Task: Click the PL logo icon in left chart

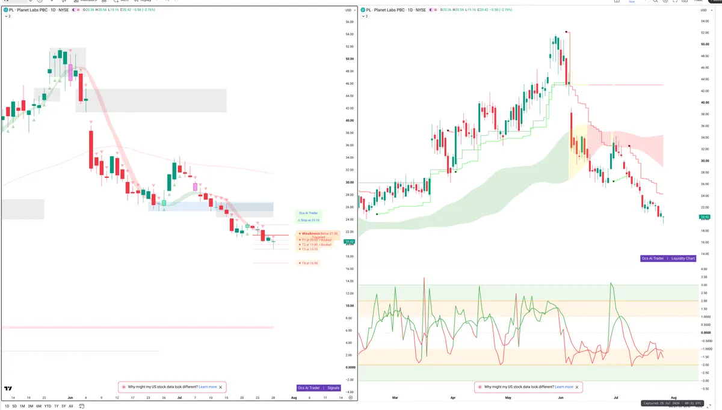Action: pos(5,10)
